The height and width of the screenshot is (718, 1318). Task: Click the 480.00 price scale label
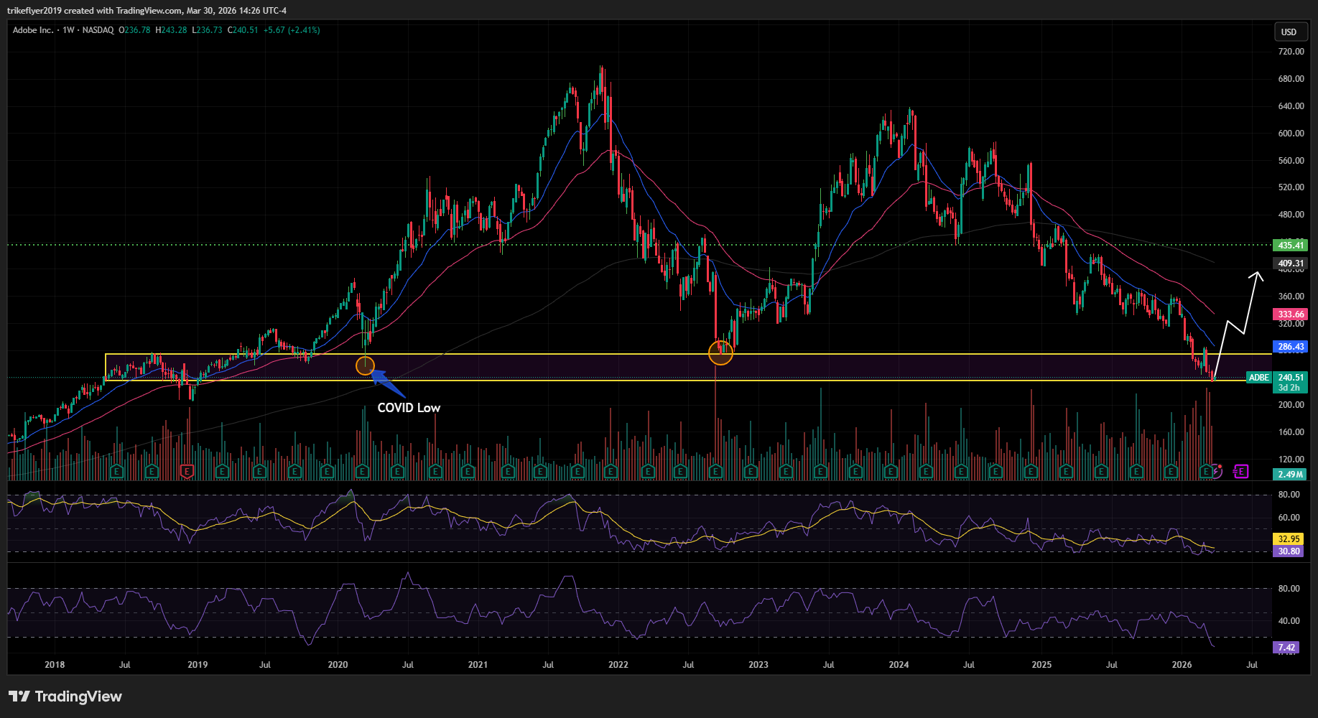coord(1291,215)
